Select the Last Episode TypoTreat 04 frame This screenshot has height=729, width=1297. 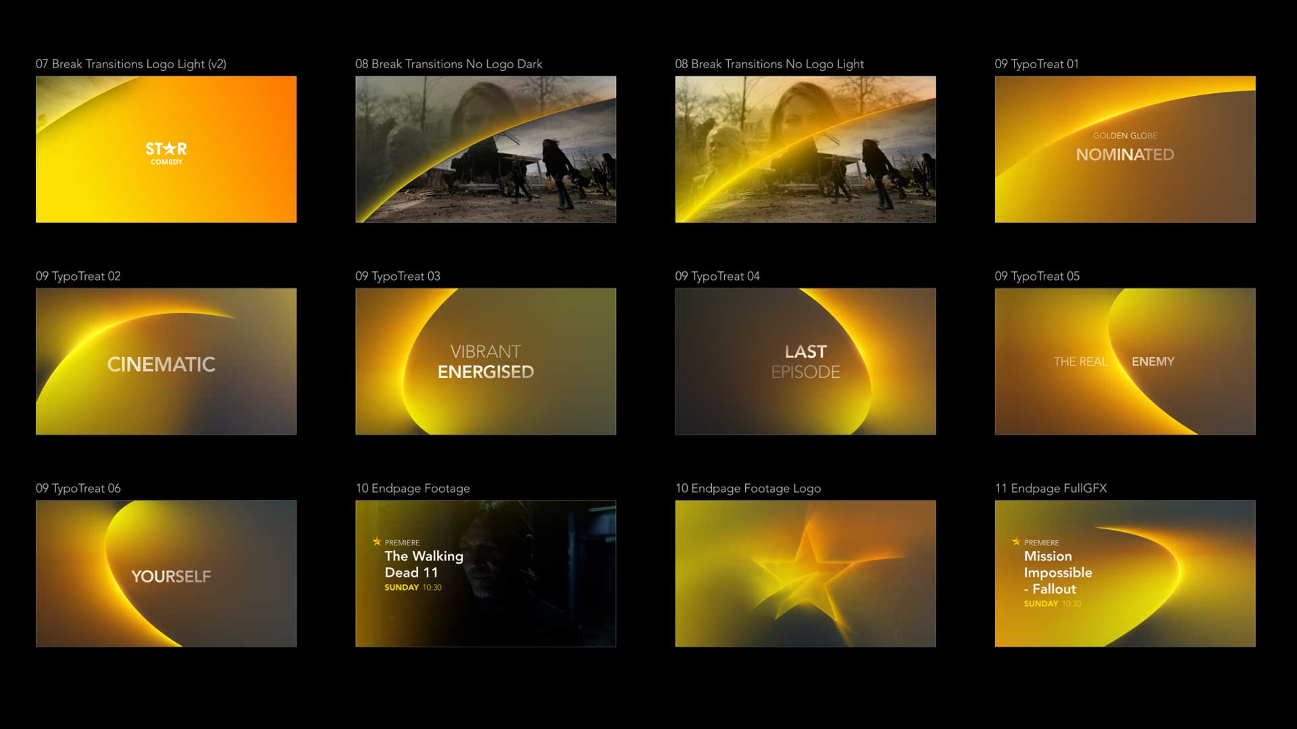coord(805,362)
